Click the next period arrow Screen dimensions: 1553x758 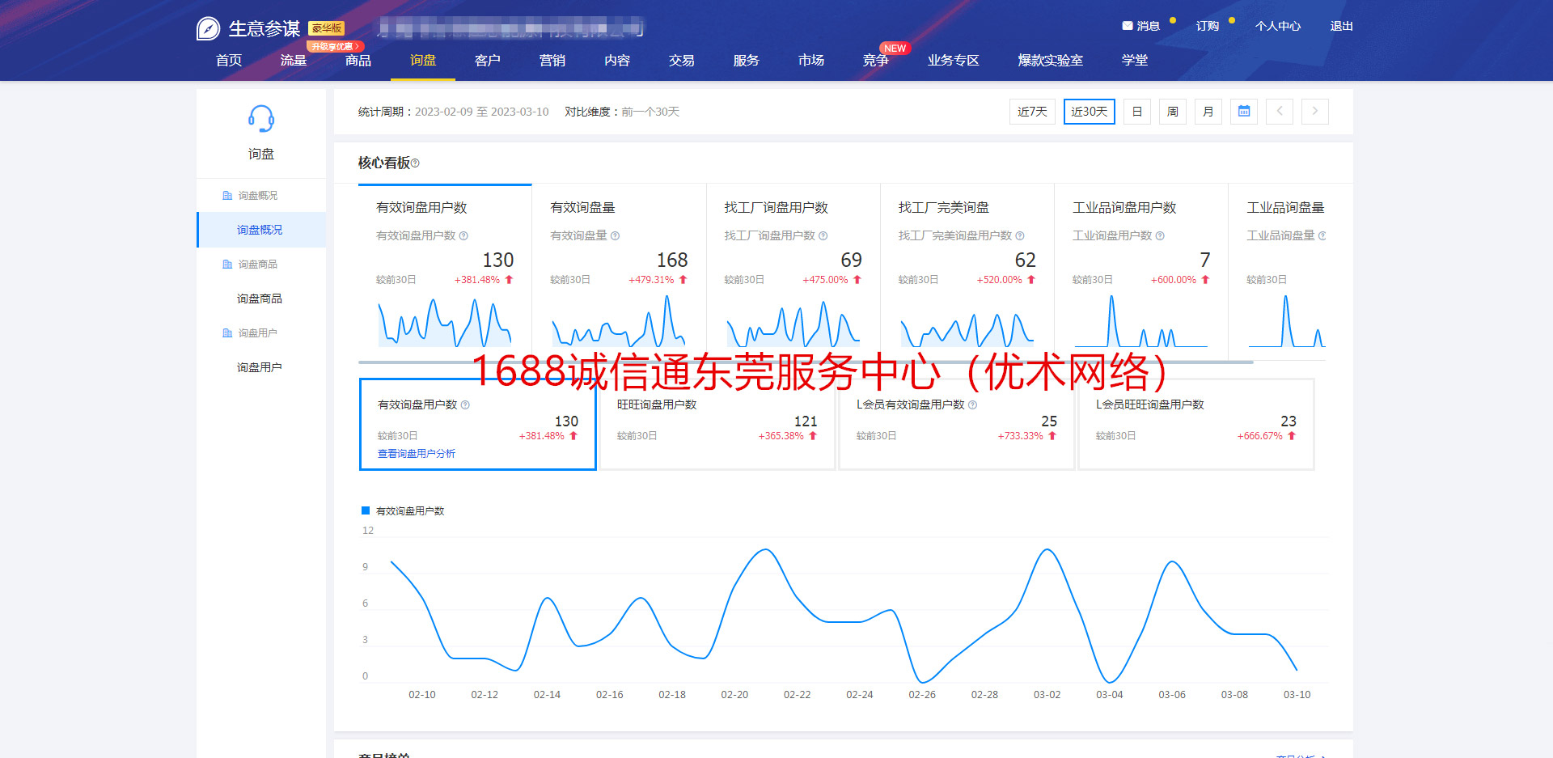[x=1314, y=112]
